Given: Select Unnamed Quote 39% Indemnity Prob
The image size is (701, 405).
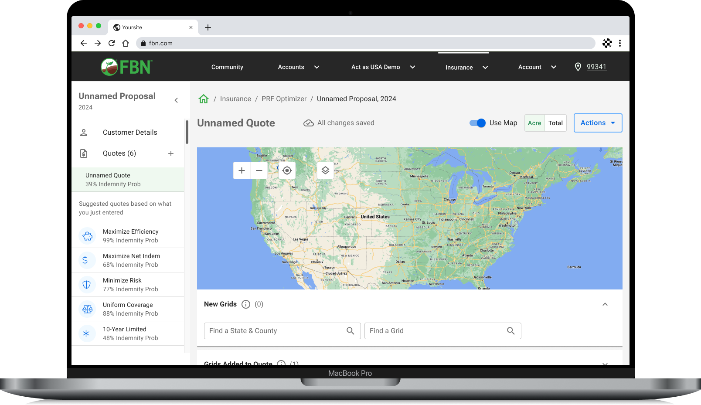Looking at the screenshot, I should tap(128, 180).
